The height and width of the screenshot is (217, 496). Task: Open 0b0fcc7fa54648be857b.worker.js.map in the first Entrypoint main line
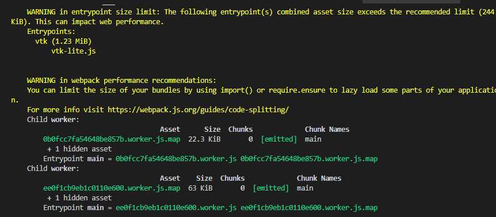309,159
